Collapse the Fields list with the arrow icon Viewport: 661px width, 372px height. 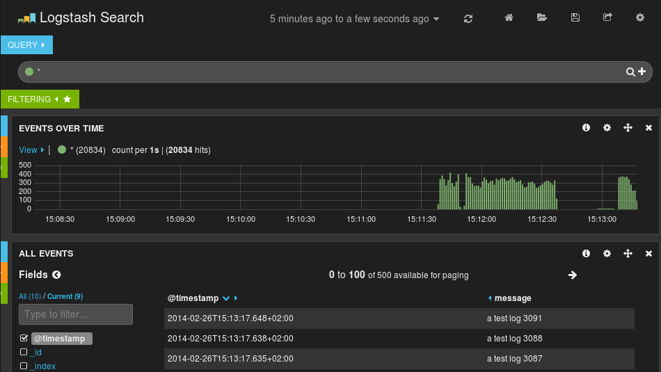[x=56, y=275]
